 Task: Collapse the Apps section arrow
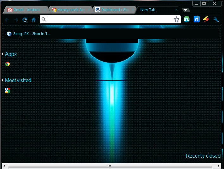(3, 54)
